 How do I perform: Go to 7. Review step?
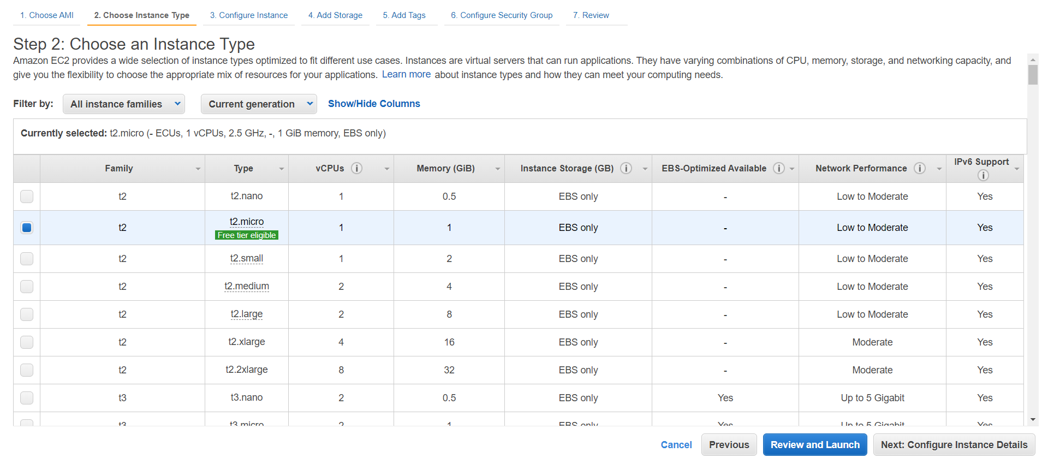point(591,15)
